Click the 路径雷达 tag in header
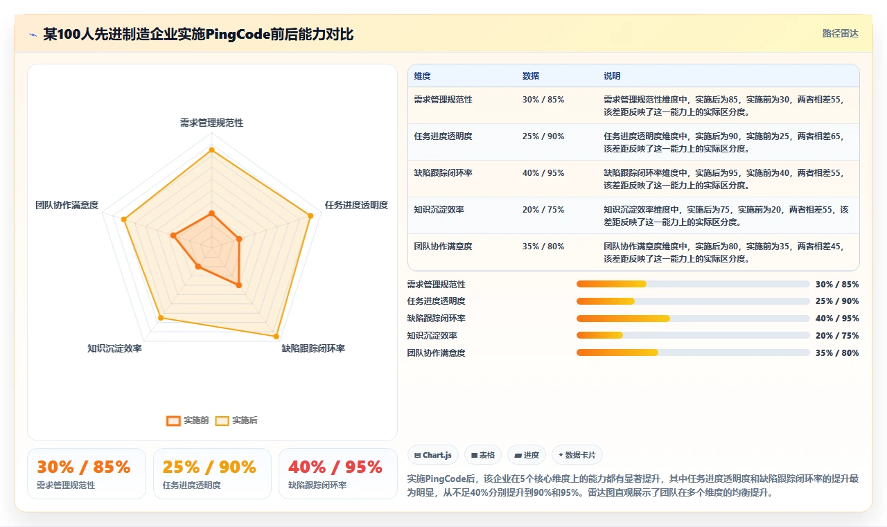 click(x=840, y=33)
